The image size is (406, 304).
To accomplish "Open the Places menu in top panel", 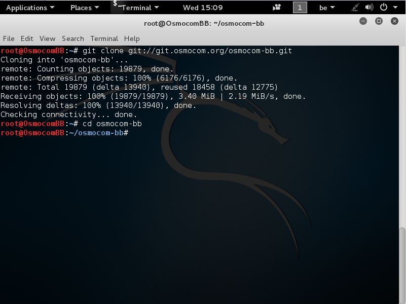I will coord(85,8).
